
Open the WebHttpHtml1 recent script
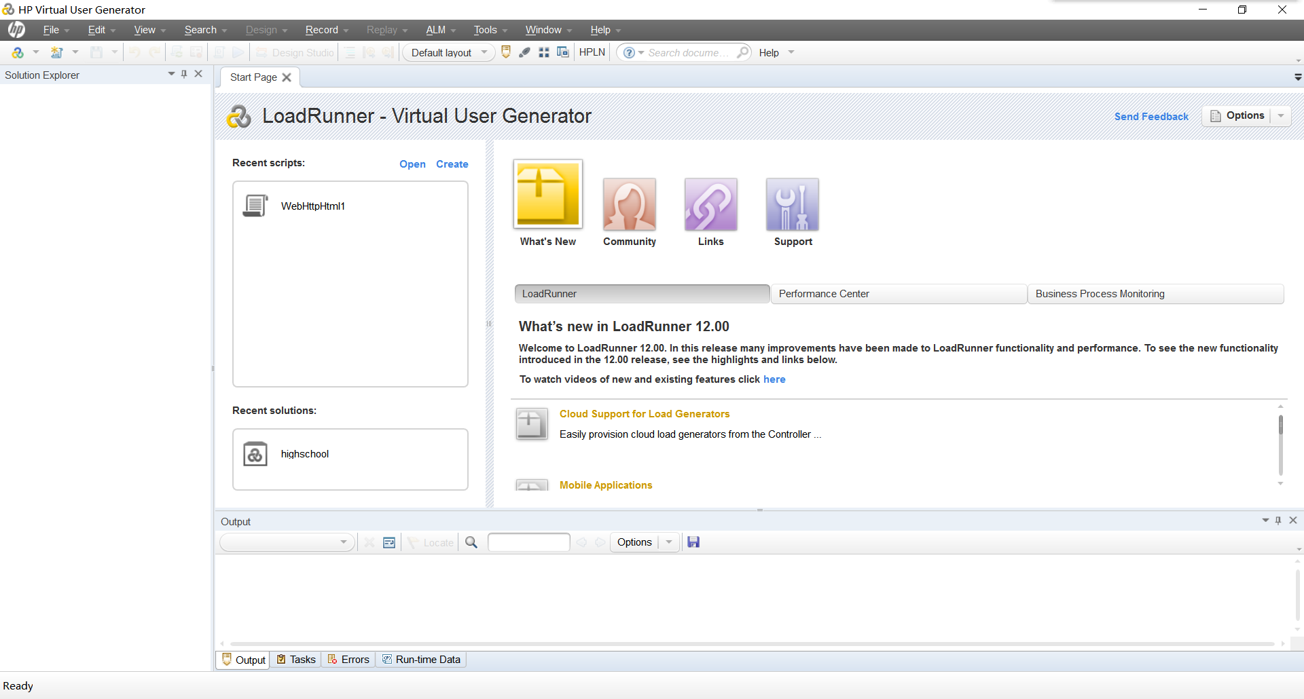point(312,206)
